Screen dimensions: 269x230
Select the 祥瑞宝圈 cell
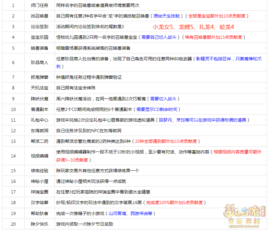point(40,192)
